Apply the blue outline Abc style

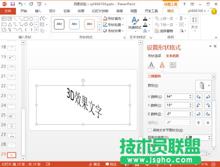[x=74, y=24]
